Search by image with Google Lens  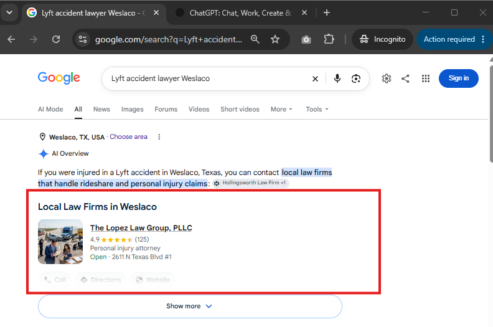[356, 78]
